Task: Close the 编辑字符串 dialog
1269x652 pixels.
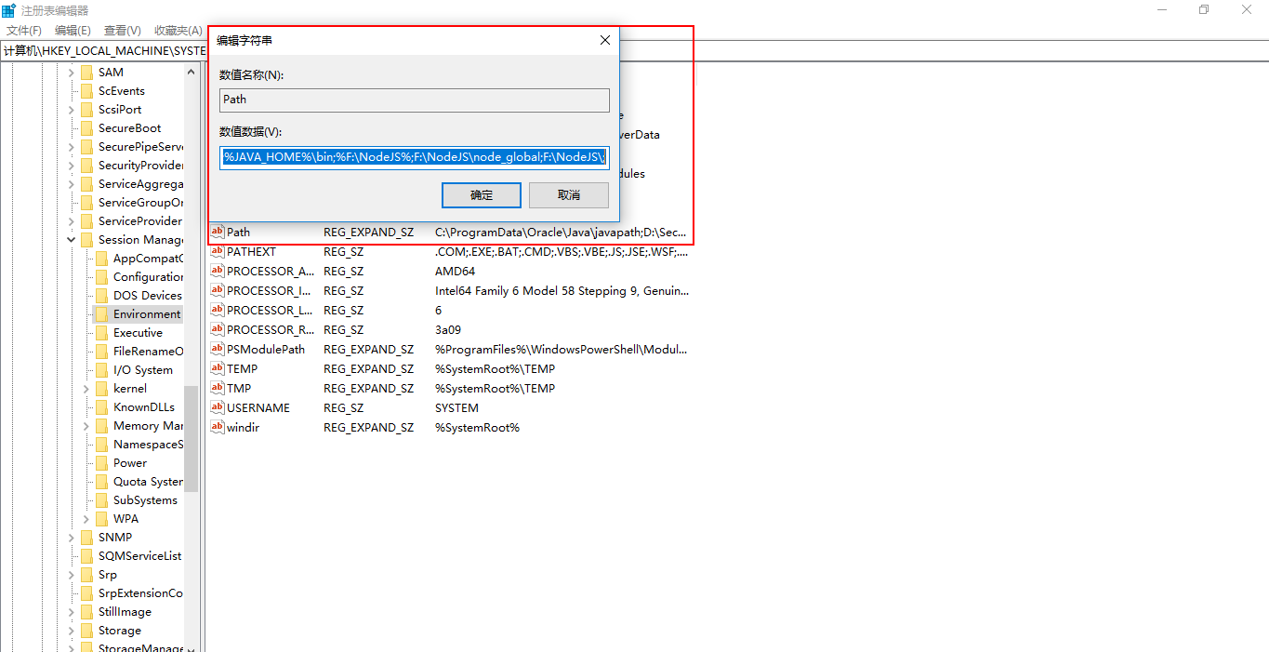Action: click(604, 41)
